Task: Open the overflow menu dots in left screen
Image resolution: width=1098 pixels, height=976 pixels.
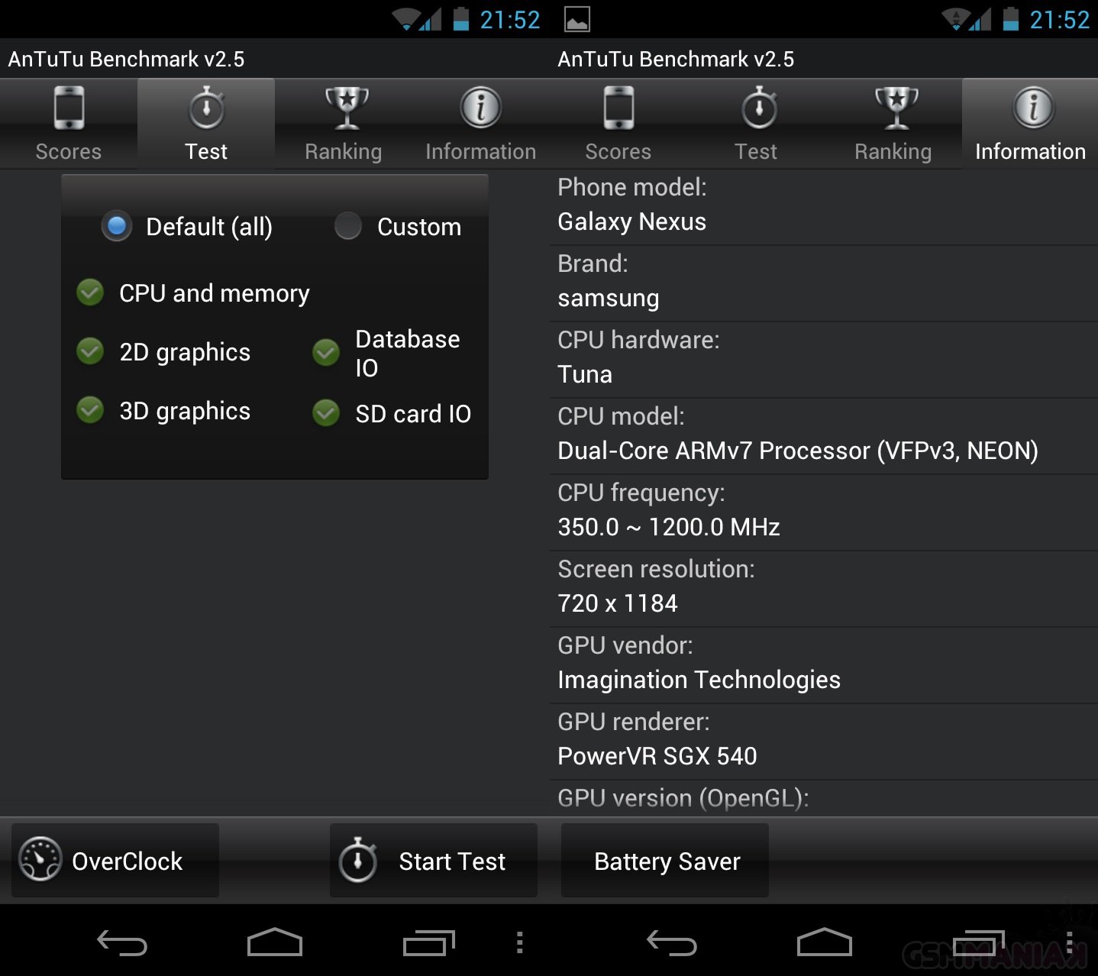Action: (x=520, y=943)
